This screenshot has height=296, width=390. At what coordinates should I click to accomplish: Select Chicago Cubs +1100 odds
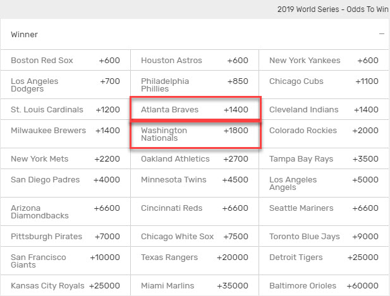pyautogui.click(x=324, y=81)
